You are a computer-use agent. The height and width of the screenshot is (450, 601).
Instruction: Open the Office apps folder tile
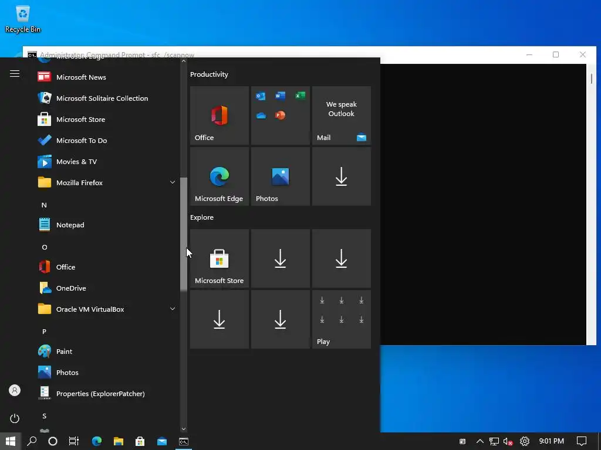[280, 115]
